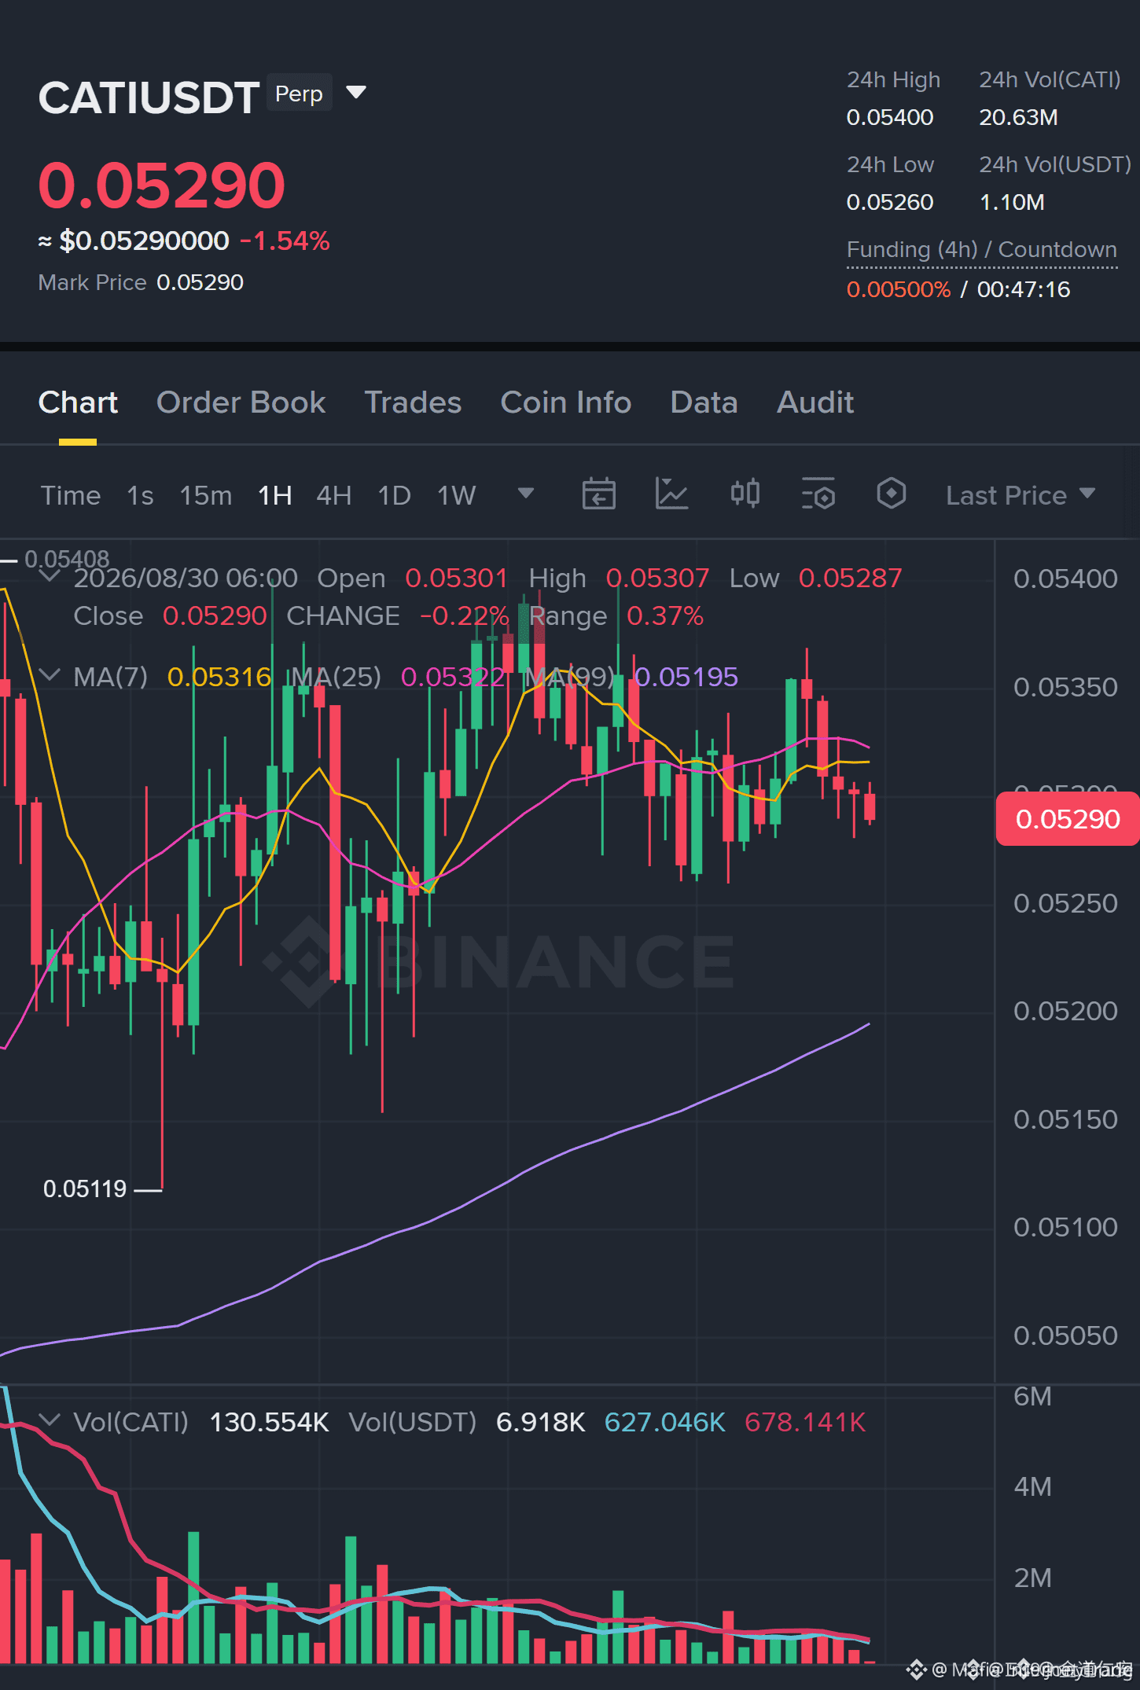Tap the MA(25) value 0.05322
The image size is (1140, 1690).
453,677
